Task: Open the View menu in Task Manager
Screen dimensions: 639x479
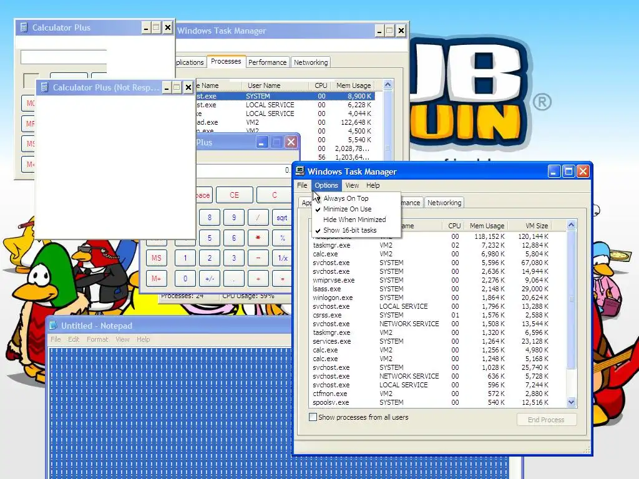Action: 352,185
